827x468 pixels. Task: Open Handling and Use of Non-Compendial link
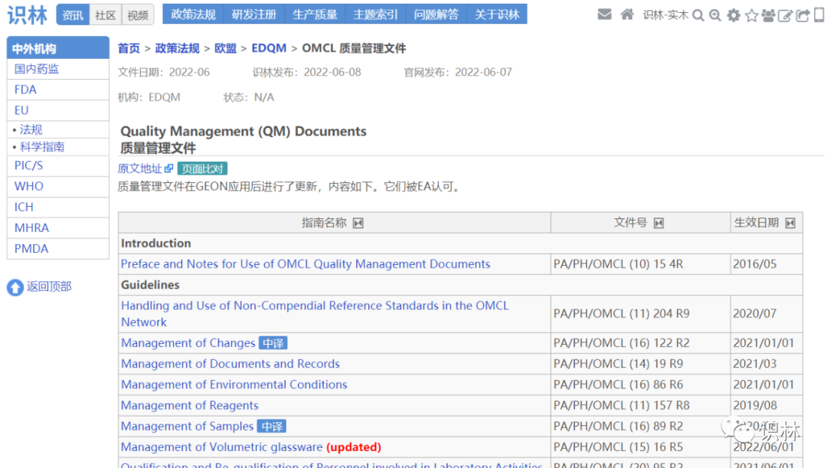click(315, 314)
